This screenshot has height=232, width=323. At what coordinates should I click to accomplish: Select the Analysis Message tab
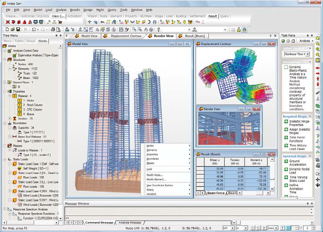pyautogui.click(x=130, y=222)
